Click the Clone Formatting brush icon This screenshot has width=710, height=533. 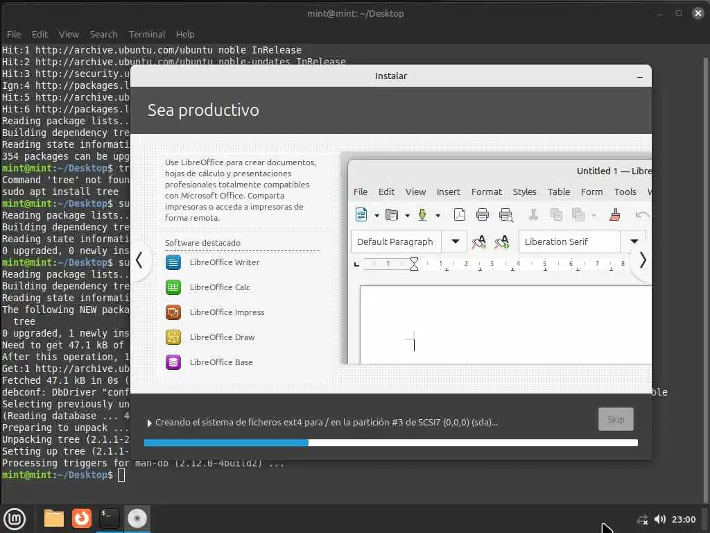[x=615, y=214]
